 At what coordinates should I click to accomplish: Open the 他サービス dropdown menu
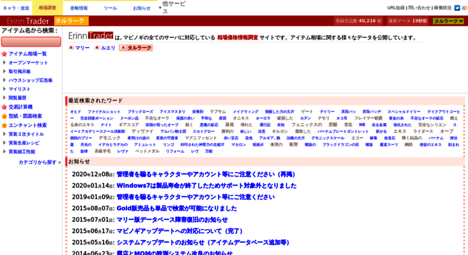click(x=172, y=8)
